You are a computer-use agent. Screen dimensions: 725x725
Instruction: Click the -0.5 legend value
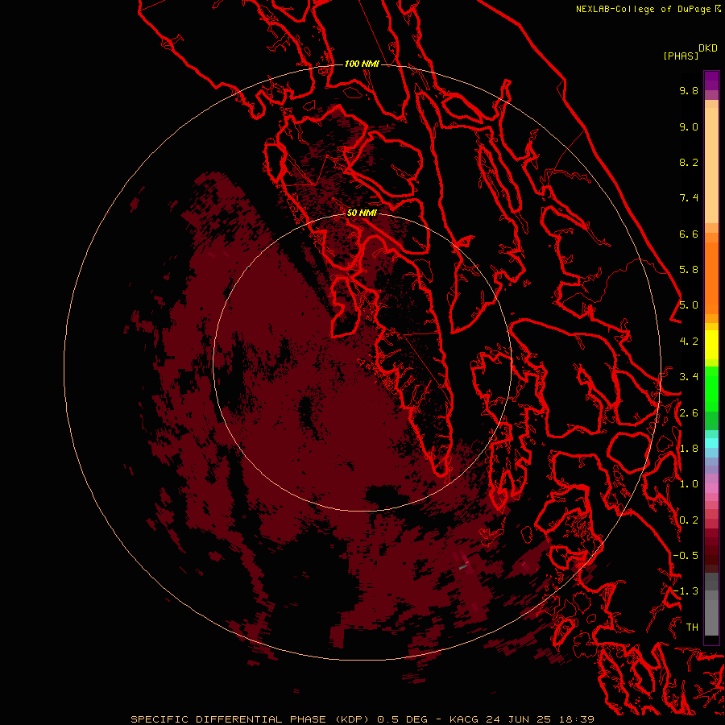tap(686, 556)
